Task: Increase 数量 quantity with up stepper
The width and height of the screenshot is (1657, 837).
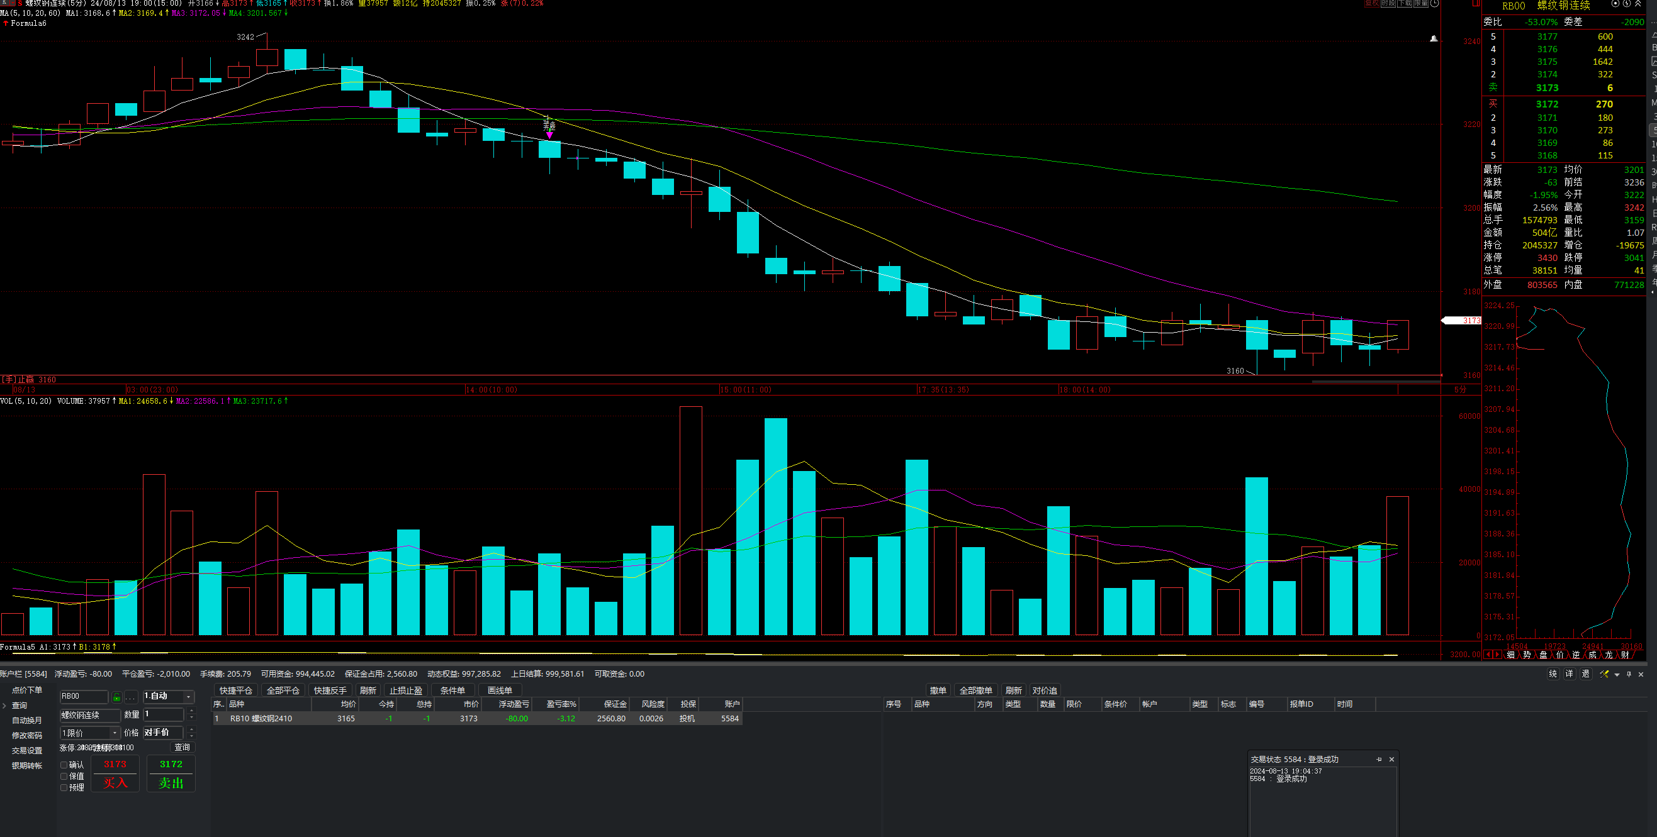Action: (x=192, y=711)
